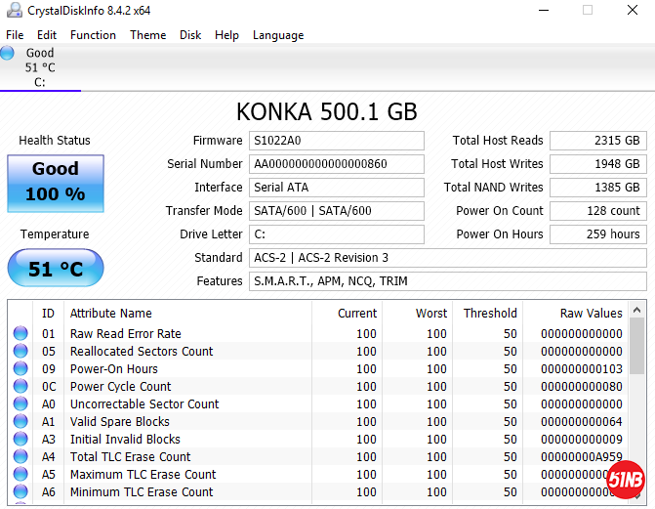Click the status orb beside Reallocated Sectors Count
This screenshot has width=655, height=509.
coord(20,352)
